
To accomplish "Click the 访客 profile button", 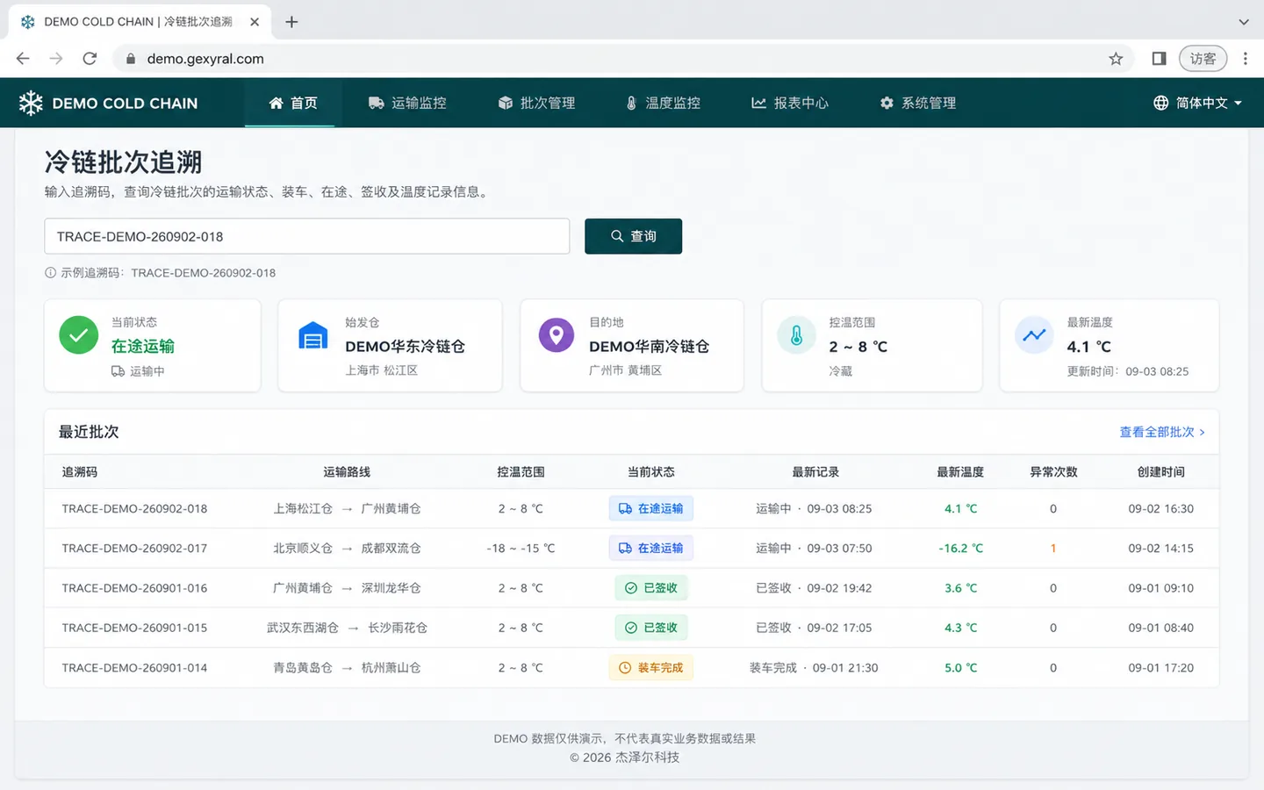I will tap(1203, 59).
